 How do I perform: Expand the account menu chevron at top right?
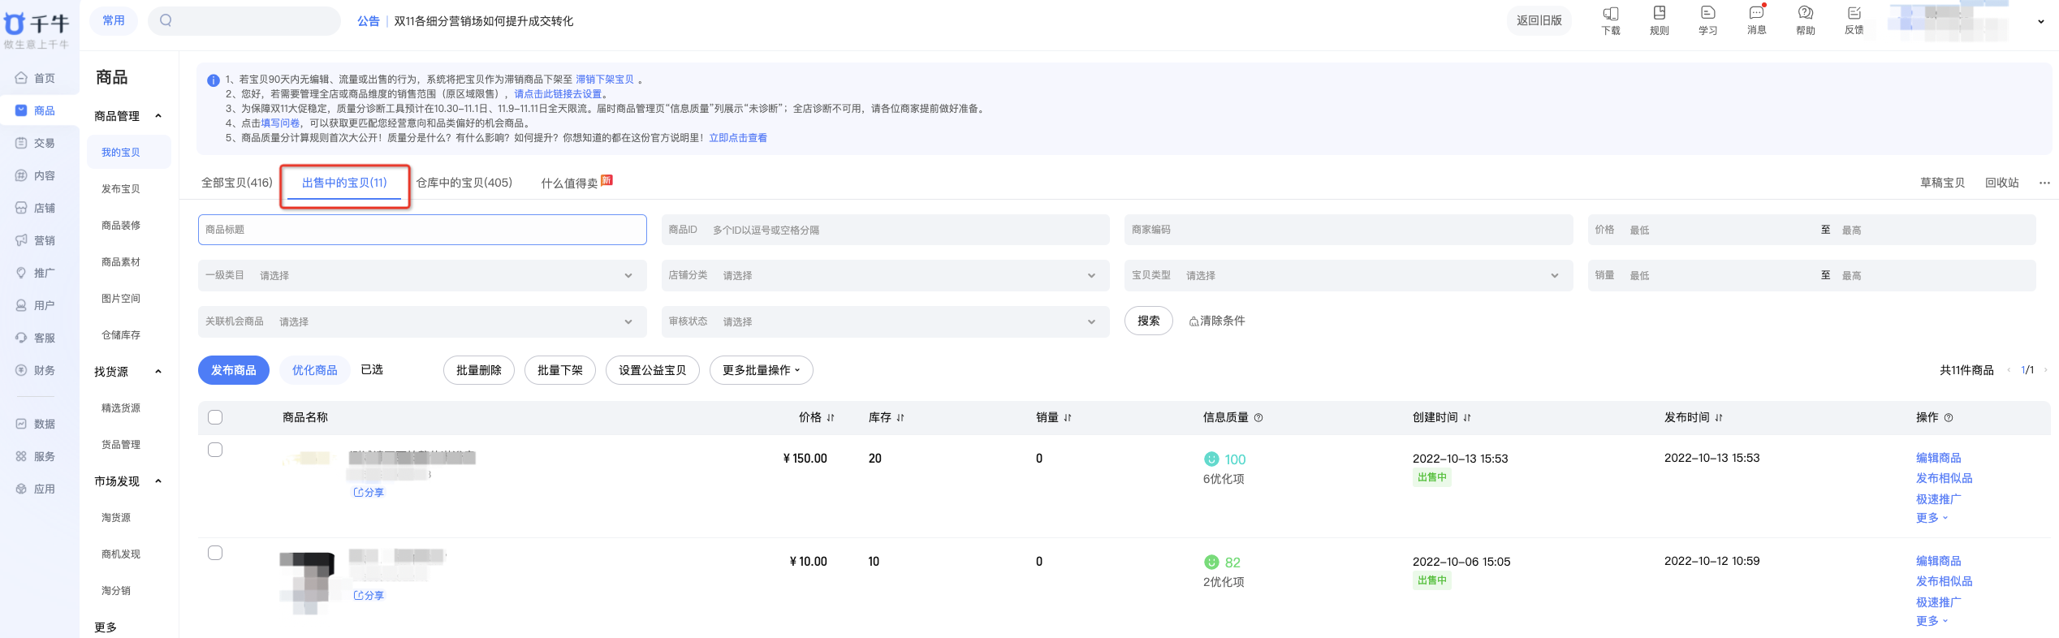tap(2040, 22)
